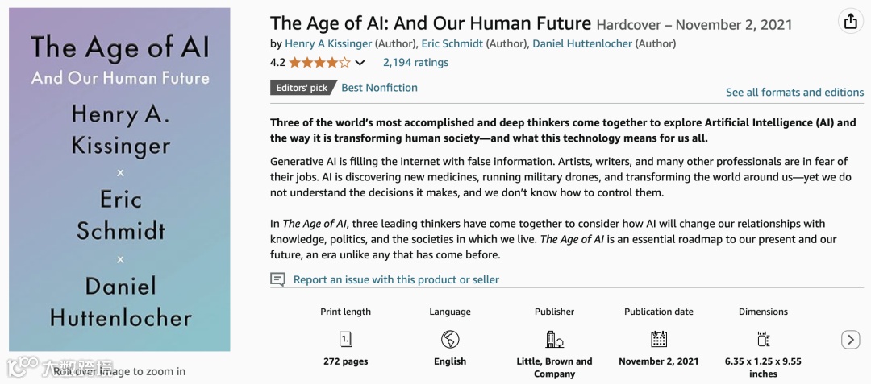Click the share icon at top right
The width and height of the screenshot is (871, 384).
pyautogui.click(x=850, y=22)
